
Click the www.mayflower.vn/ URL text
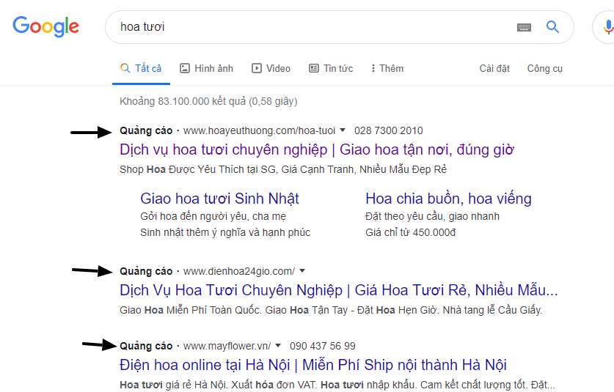point(227,347)
